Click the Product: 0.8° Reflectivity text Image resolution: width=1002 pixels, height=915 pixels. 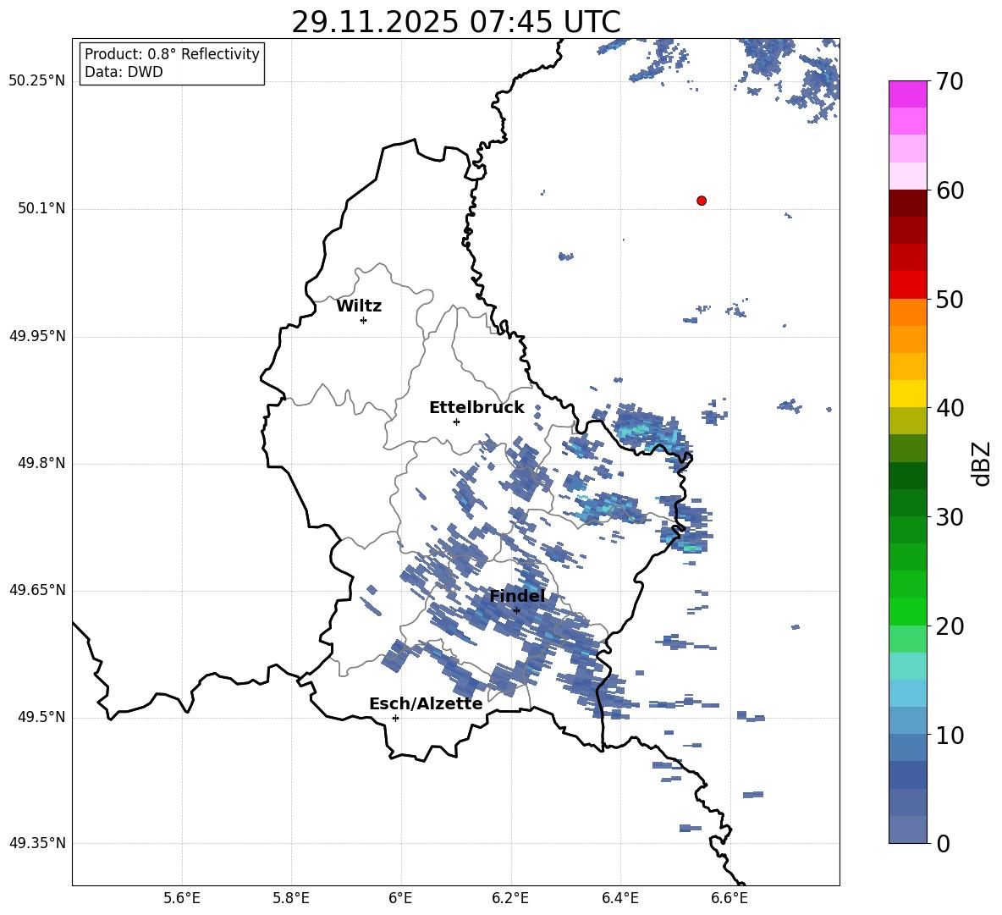[x=172, y=54]
